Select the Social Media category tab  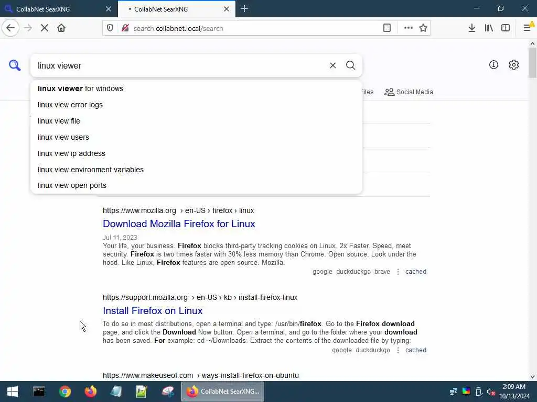tap(409, 92)
